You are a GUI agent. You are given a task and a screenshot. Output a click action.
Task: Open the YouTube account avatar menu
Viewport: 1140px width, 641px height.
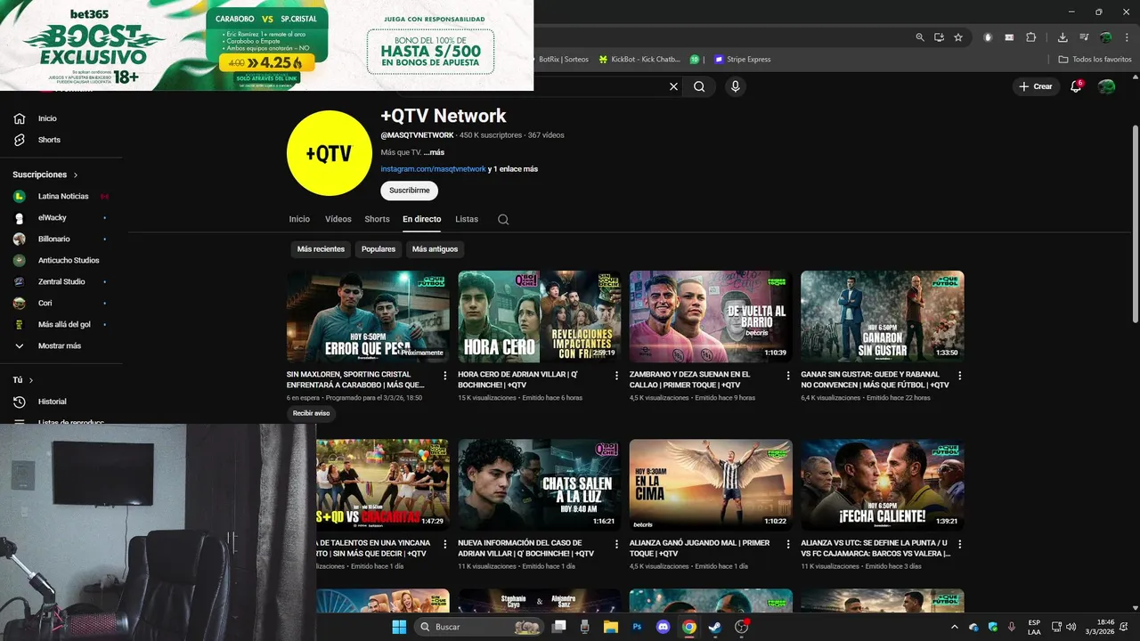[1106, 86]
